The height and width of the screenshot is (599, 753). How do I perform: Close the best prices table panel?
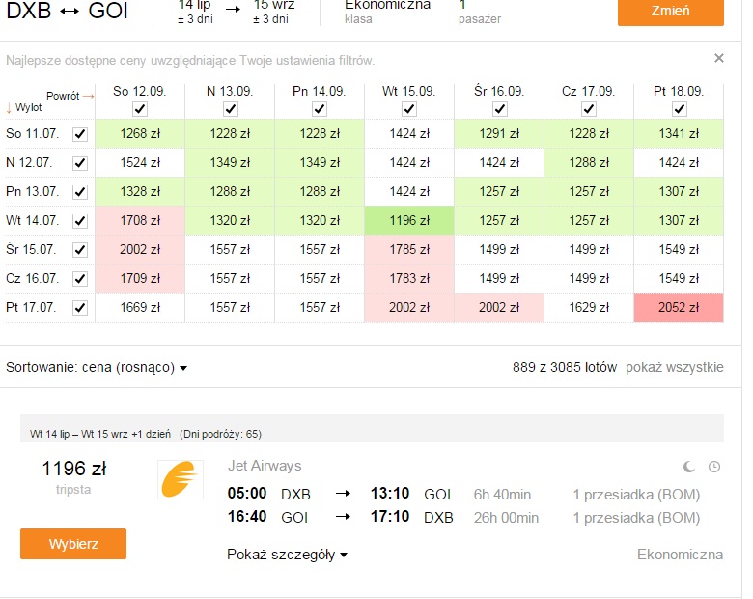[x=719, y=58]
